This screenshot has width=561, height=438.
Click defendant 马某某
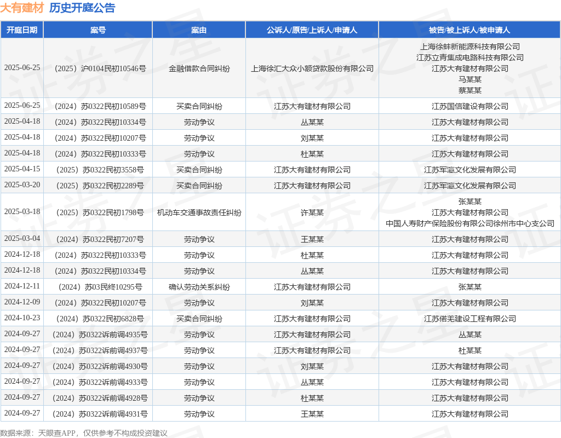tap(470, 79)
